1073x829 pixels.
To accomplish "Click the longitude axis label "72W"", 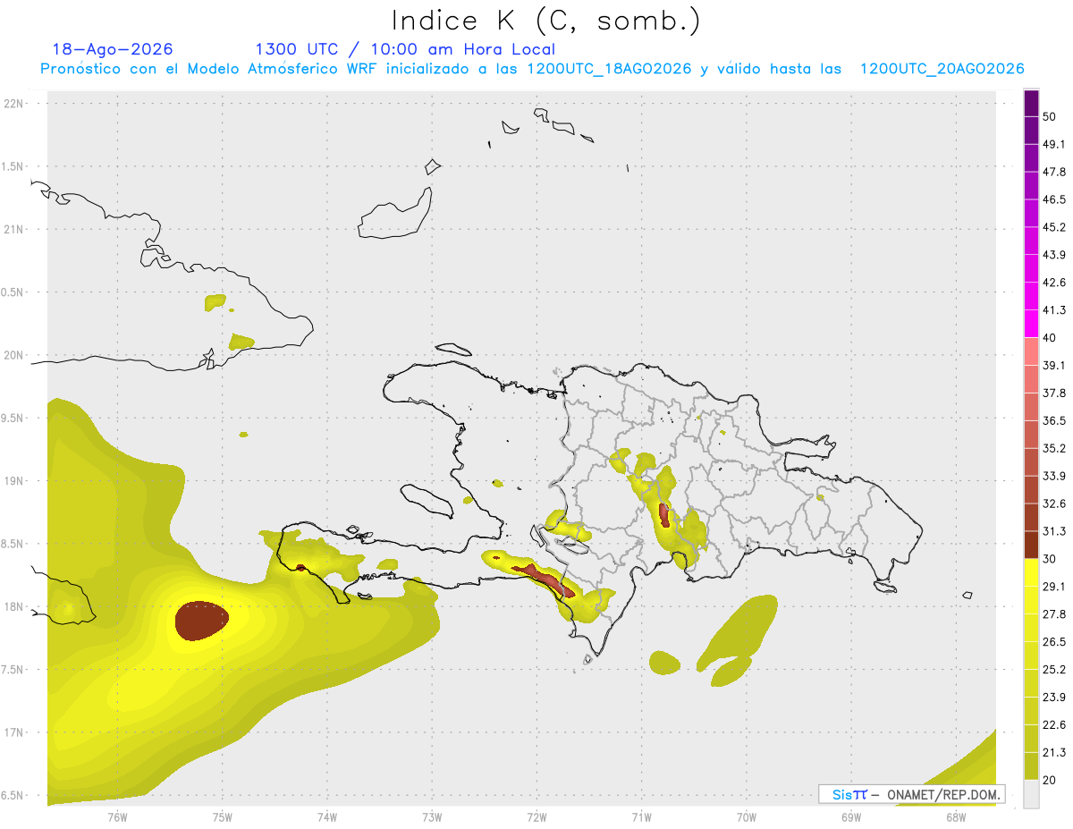I will pos(536,817).
